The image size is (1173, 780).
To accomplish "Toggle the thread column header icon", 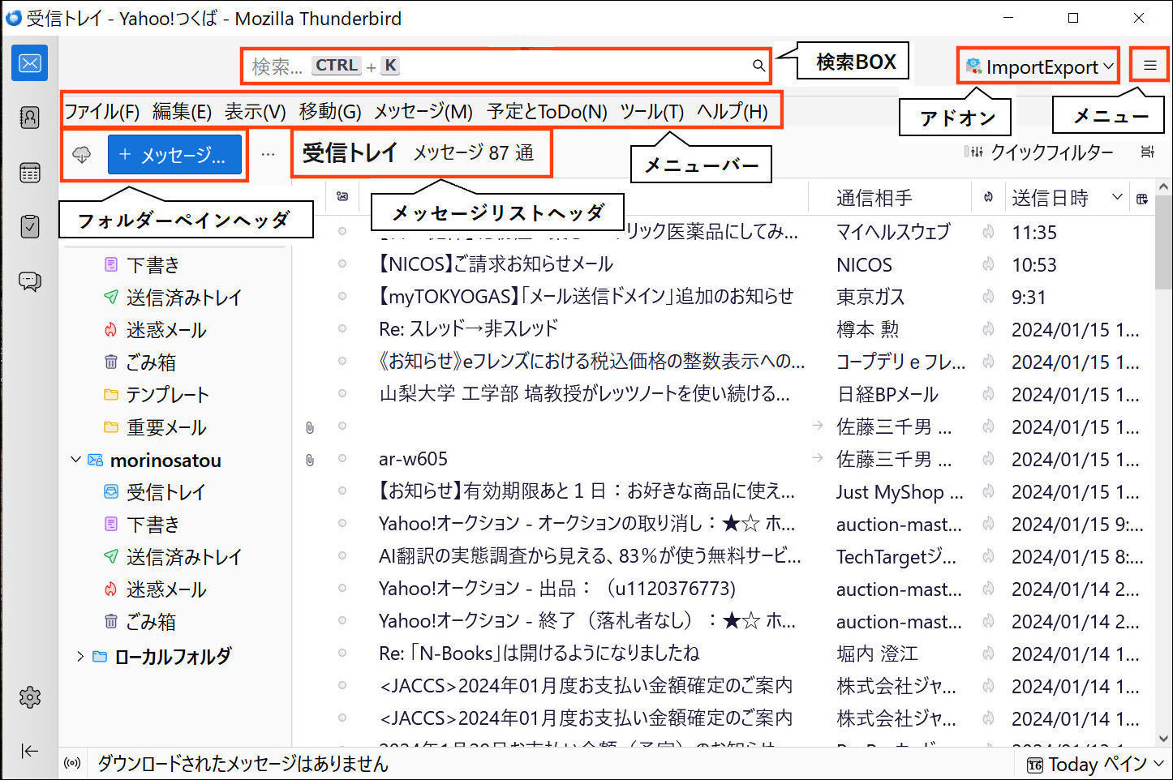I will pyautogui.click(x=342, y=197).
